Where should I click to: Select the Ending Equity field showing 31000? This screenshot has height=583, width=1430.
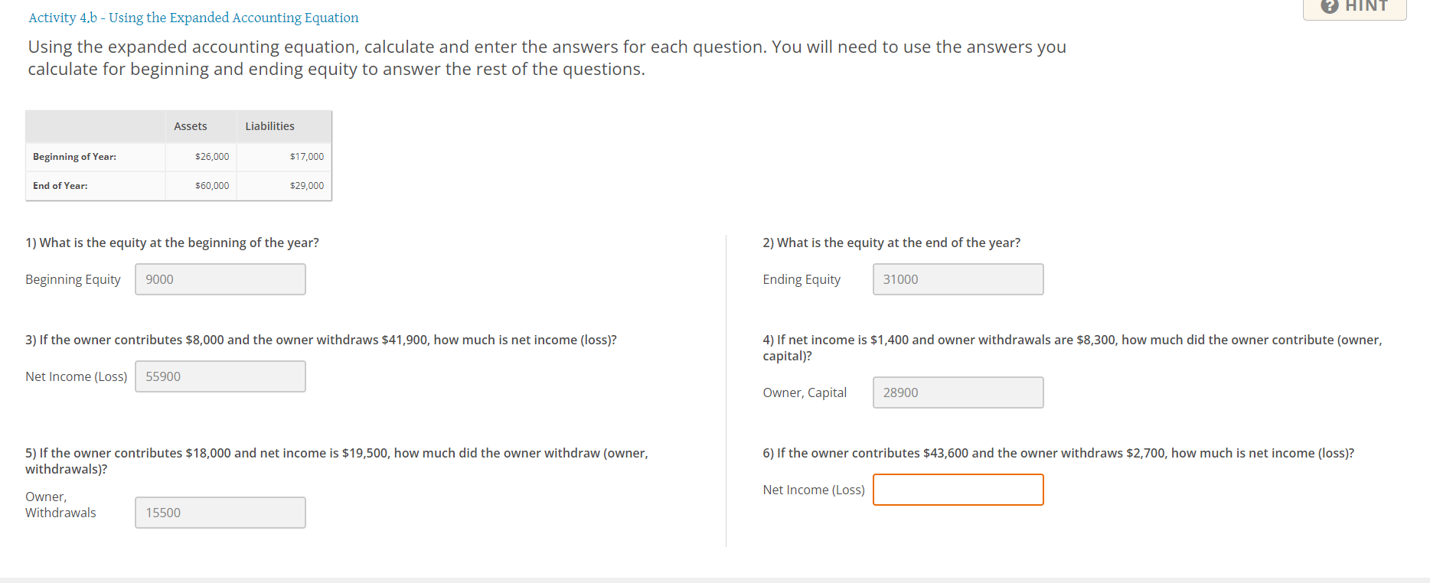coord(957,278)
